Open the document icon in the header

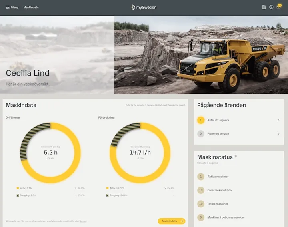tap(264, 7)
